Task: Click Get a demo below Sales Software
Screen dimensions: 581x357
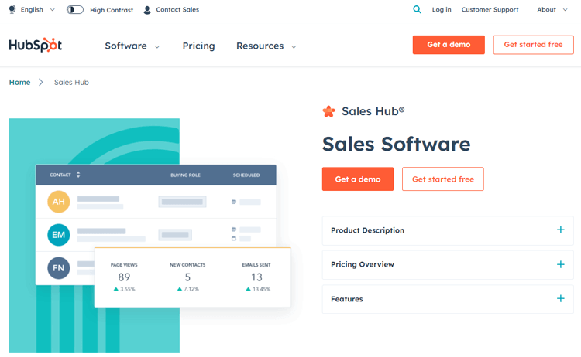Action: tap(358, 178)
